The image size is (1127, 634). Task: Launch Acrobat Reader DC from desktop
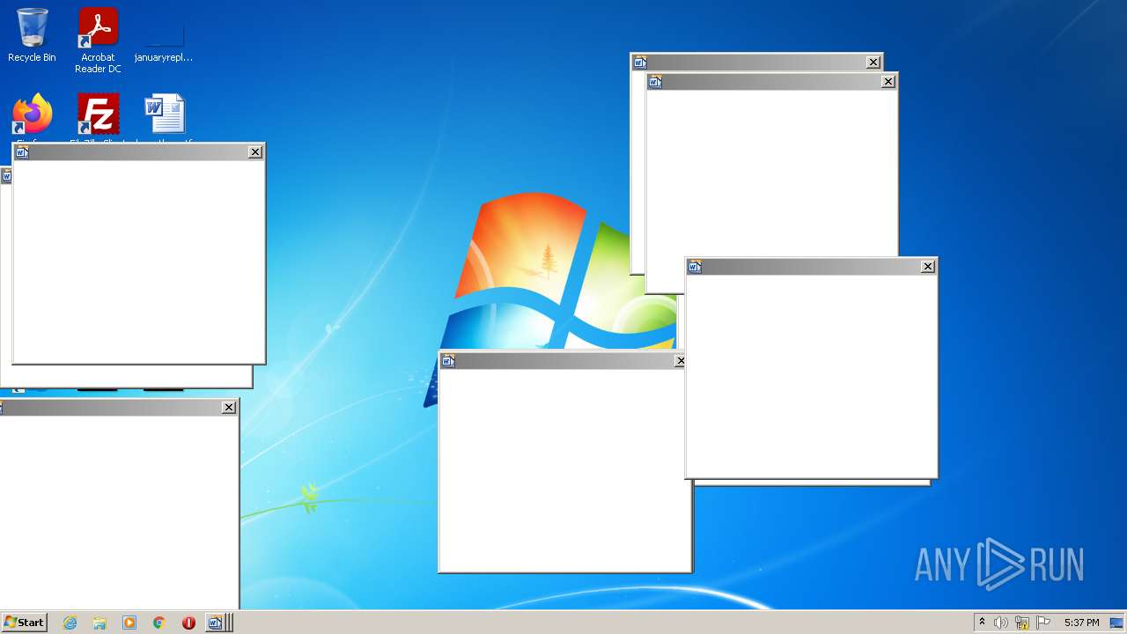(98, 41)
